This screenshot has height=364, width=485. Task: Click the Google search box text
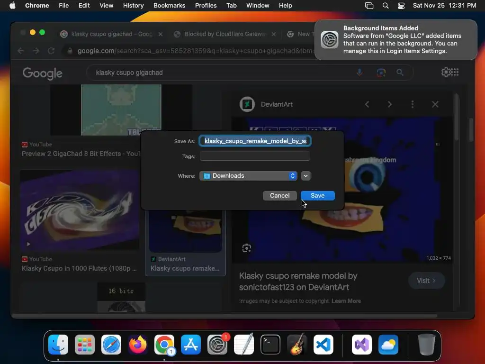click(129, 73)
